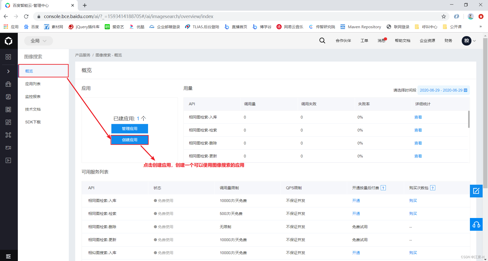Click the search magnifier icon

(x=322, y=40)
